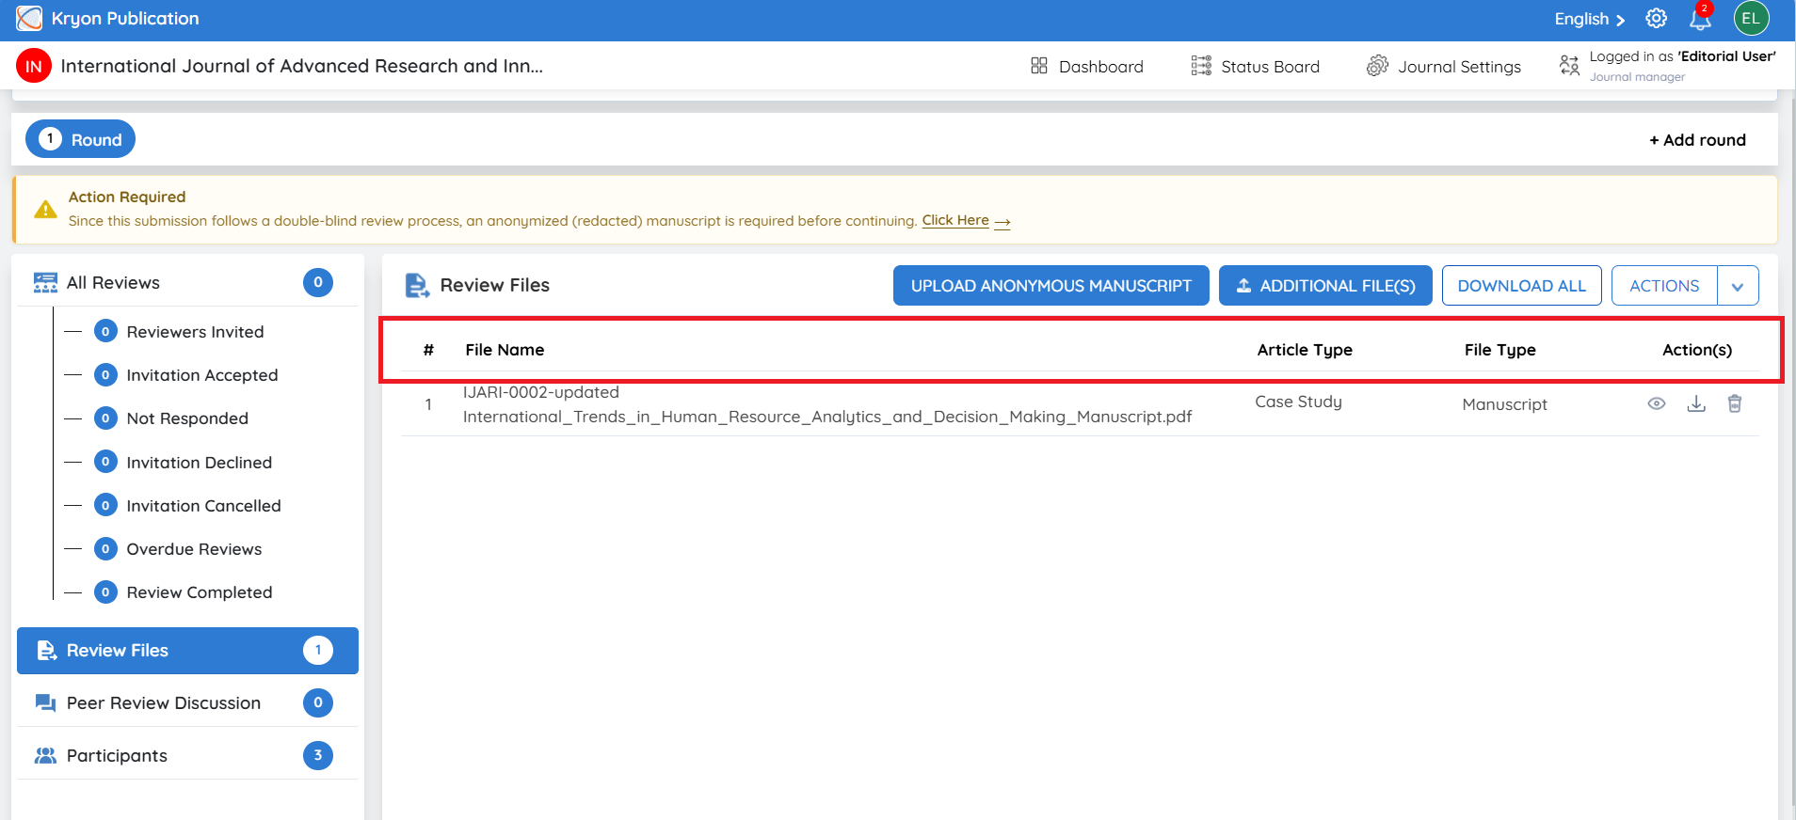The width and height of the screenshot is (1796, 820).
Task: Click the journal title in the header
Action: tap(301, 66)
